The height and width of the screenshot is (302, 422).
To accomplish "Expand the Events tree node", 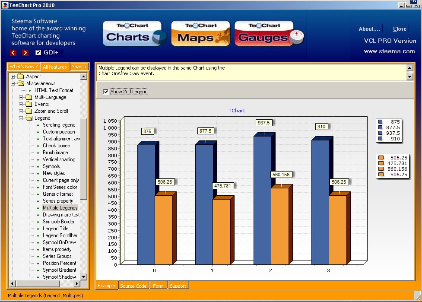I will click(x=21, y=104).
